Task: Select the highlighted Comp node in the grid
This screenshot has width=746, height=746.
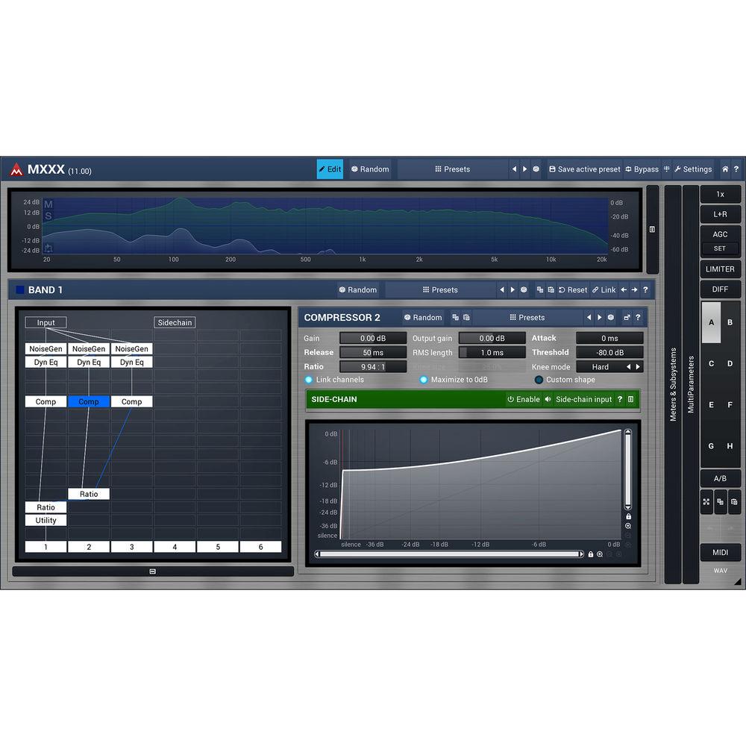Action: click(88, 401)
